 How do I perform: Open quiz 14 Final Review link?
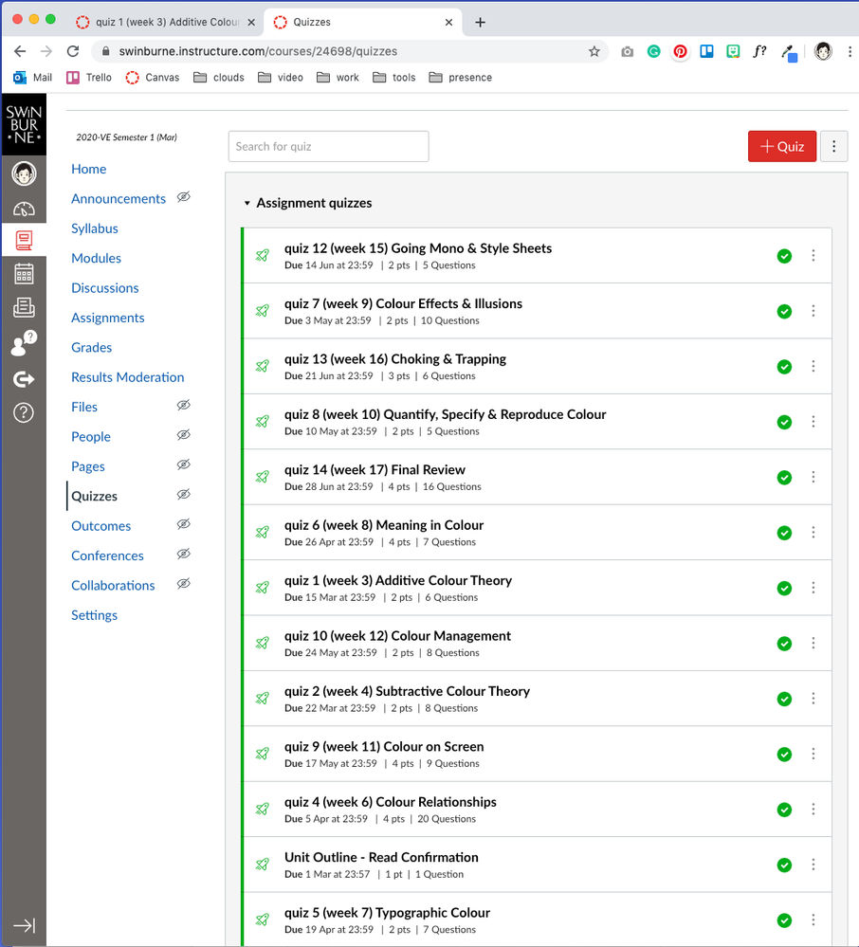tap(375, 469)
